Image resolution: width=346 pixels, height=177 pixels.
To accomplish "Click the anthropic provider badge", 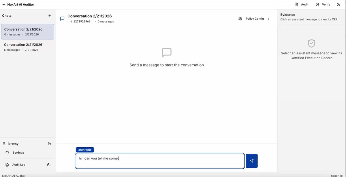I will [x=85, y=150].
